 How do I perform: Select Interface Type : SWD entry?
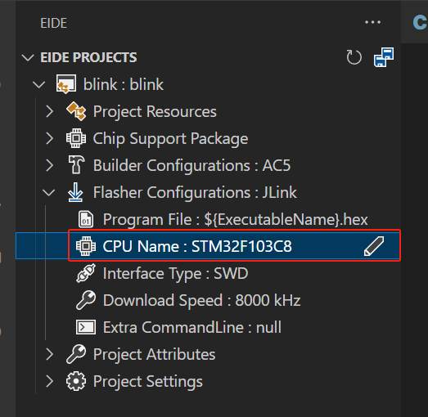(x=175, y=273)
